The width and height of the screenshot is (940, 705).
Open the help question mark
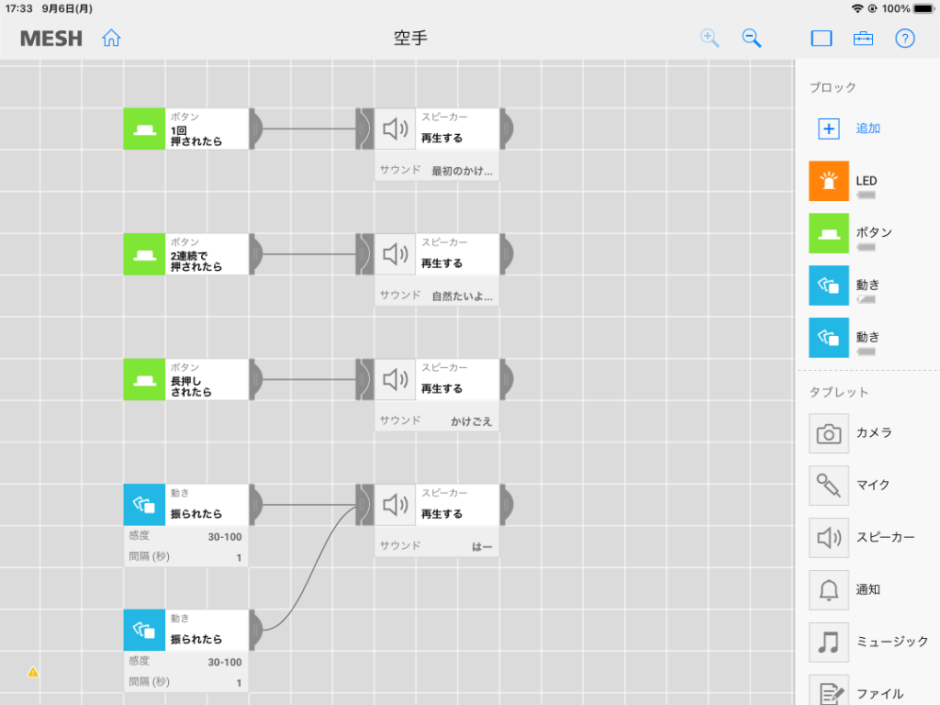pos(904,39)
